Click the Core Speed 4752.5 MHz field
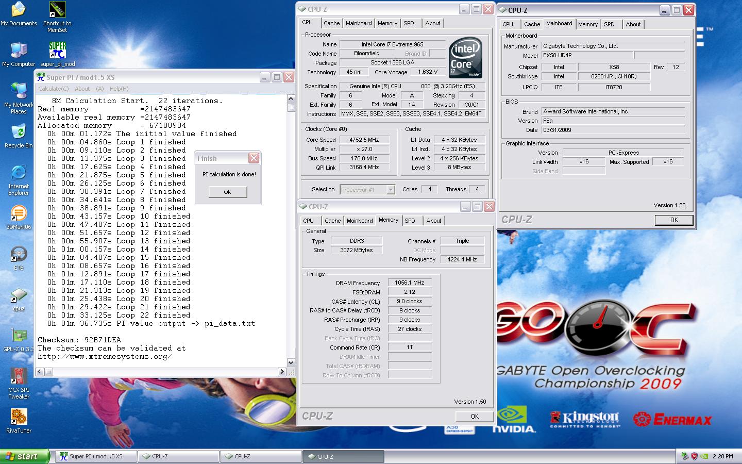Viewport: 742px width, 464px height. [364, 140]
